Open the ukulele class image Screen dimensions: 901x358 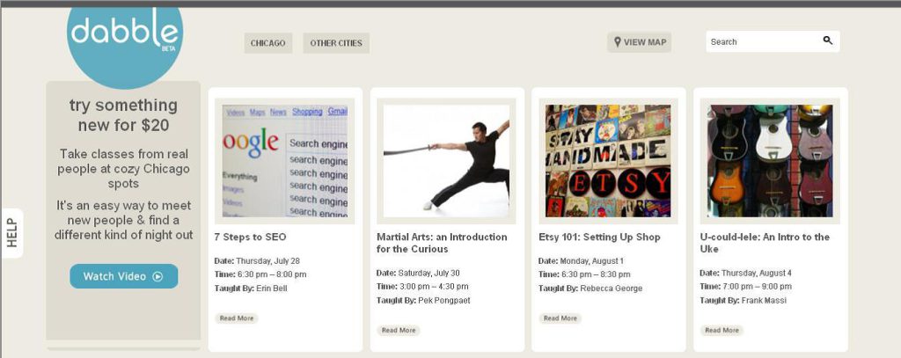coord(770,161)
